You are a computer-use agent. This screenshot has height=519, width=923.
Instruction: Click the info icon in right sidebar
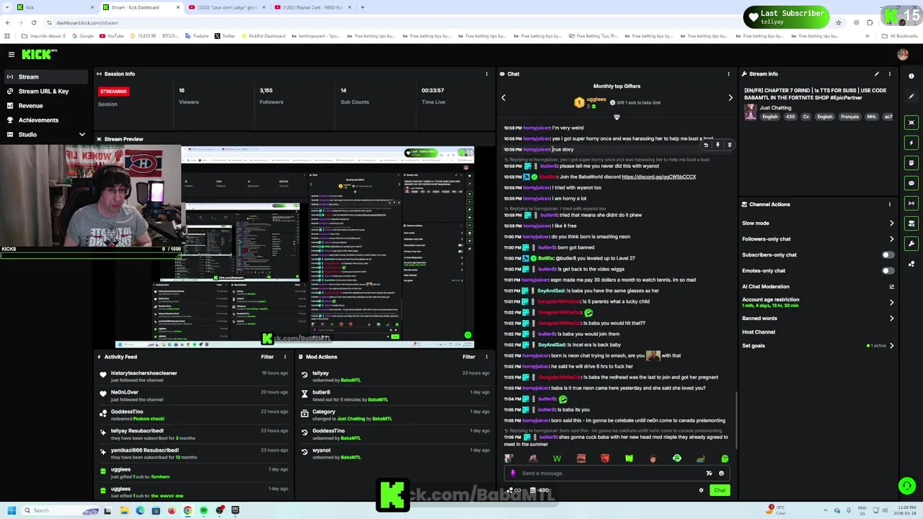pyautogui.click(x=911, y=76)
